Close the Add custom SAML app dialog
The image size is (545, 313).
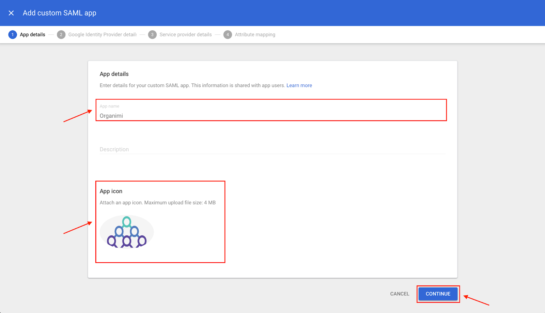[11, 13]
